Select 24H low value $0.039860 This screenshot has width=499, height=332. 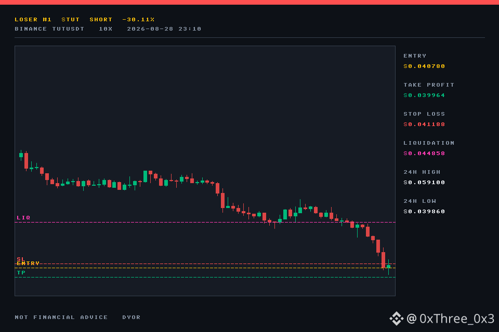pyautogui.click(x=424, y=212)
